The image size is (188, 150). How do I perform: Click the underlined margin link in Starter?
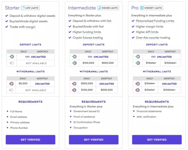tap(30, 27)
